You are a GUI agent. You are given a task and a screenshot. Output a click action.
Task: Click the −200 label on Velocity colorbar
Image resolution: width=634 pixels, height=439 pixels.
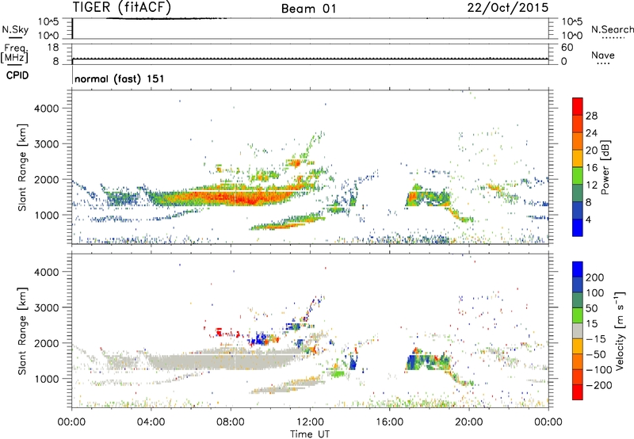tap(598, 385)
